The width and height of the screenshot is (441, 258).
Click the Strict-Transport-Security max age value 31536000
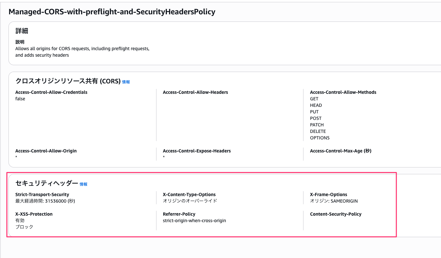56,201
